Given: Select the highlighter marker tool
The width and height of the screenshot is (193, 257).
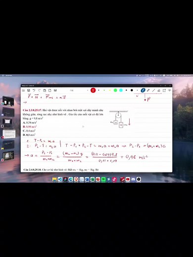Looking at the screenshot, I should (x=148, y=90).
